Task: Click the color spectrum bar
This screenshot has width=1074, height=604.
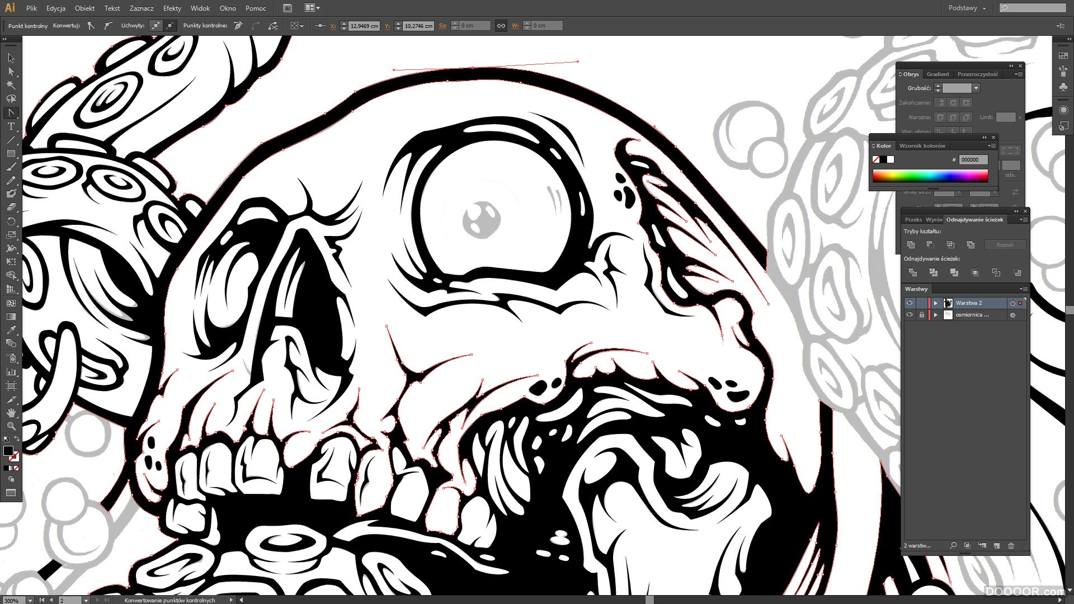Action: coord(930,176)
